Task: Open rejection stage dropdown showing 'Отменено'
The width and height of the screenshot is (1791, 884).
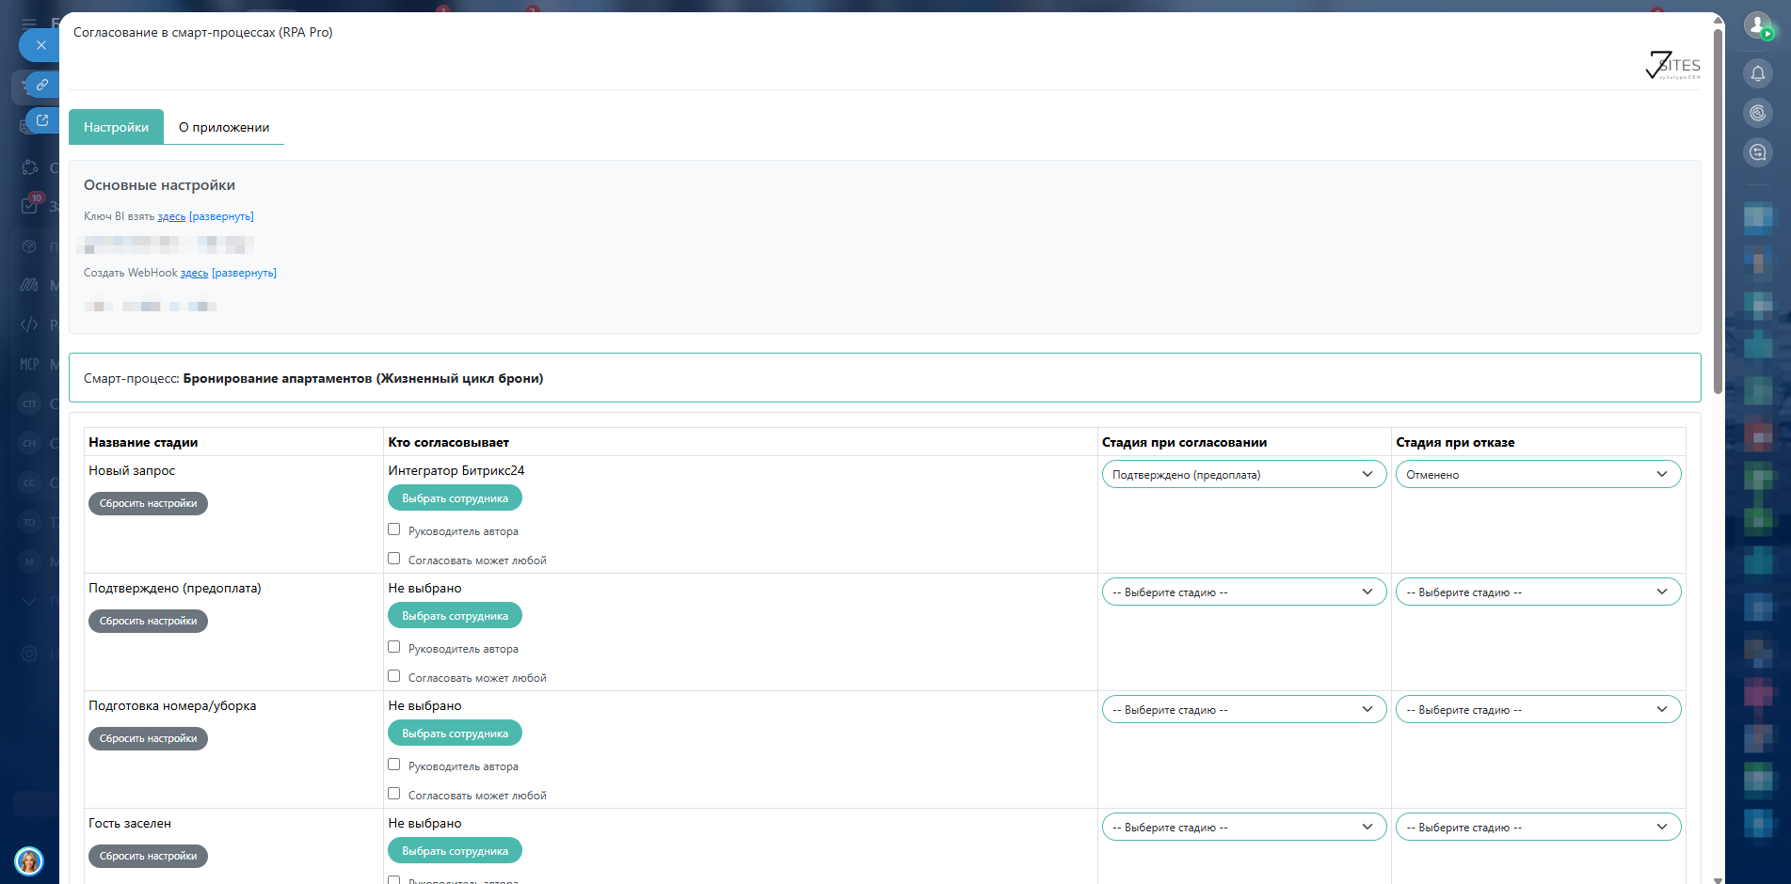Action: [x=1538, y=474]
